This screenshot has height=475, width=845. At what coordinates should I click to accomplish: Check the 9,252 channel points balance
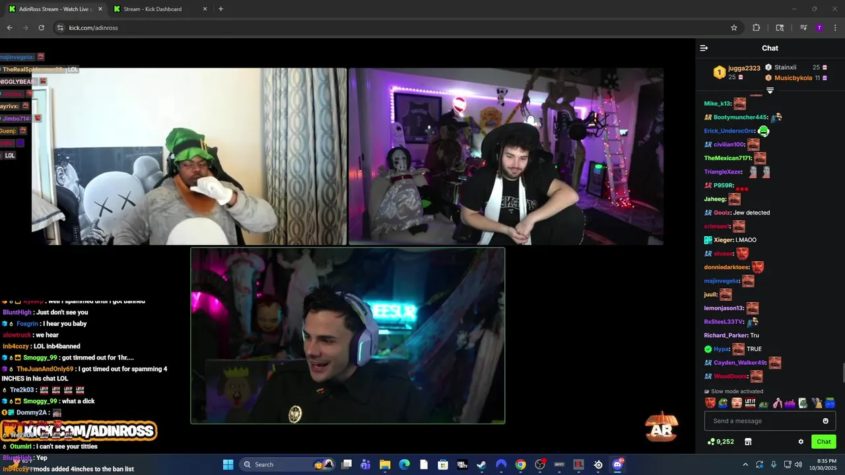pyautogui.click(x=720, y=442)
